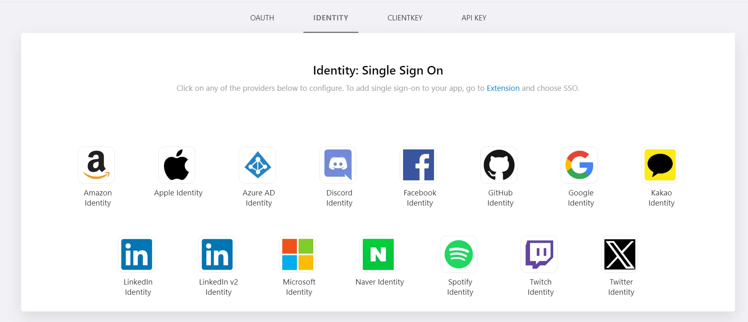The image size is (748, 322).
Task: Click the Discord logo icon
Action: [338, 165]
